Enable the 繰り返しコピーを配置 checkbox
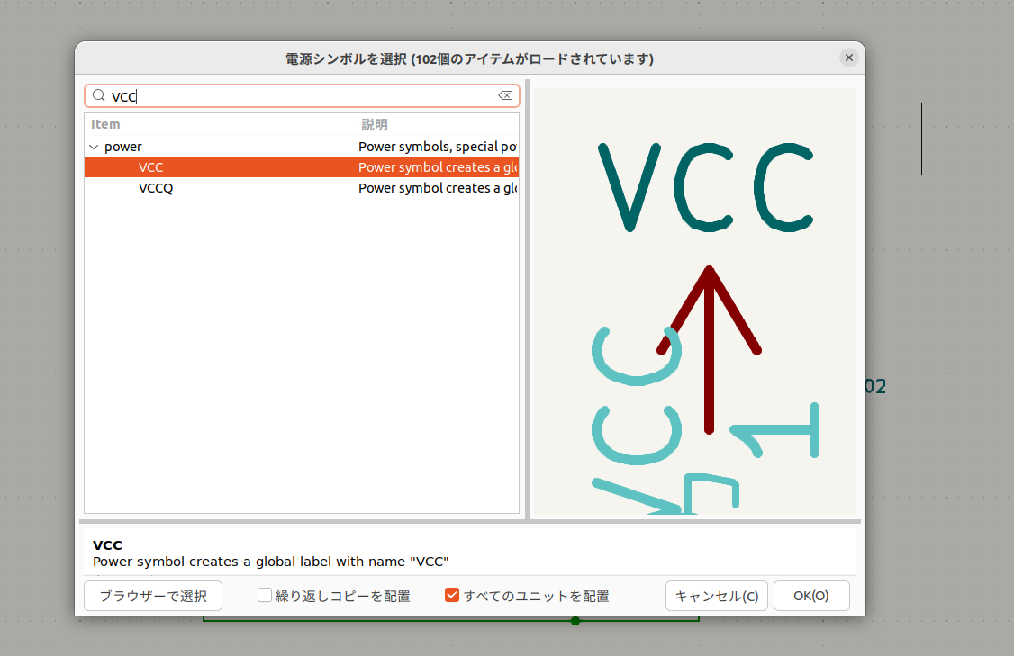This screenshot has width=1014, height=656. pos(265,596)
